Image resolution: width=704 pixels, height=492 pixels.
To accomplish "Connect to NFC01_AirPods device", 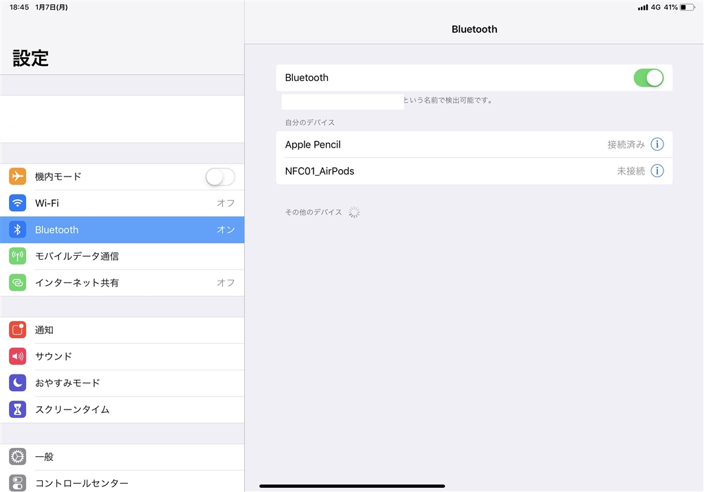I will [474, 170].
